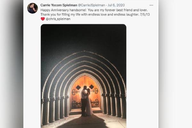192x128 pixels.
Task: Click Carrie Yocom Spielman's profile avatar
Action: (32, 8)
